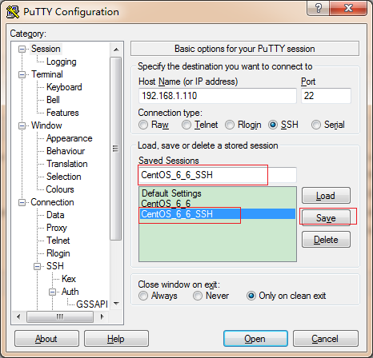Open the Selection category
373x358 pixels.
(x=63, y=177)
